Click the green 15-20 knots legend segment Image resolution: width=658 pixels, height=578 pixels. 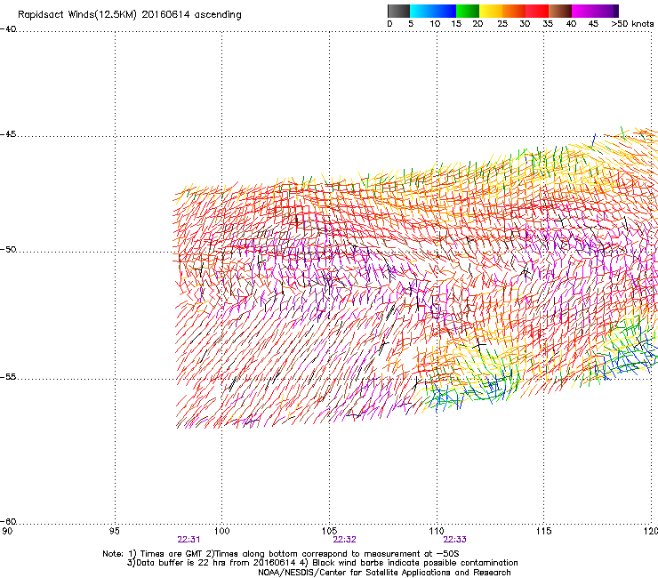point(468,11)
